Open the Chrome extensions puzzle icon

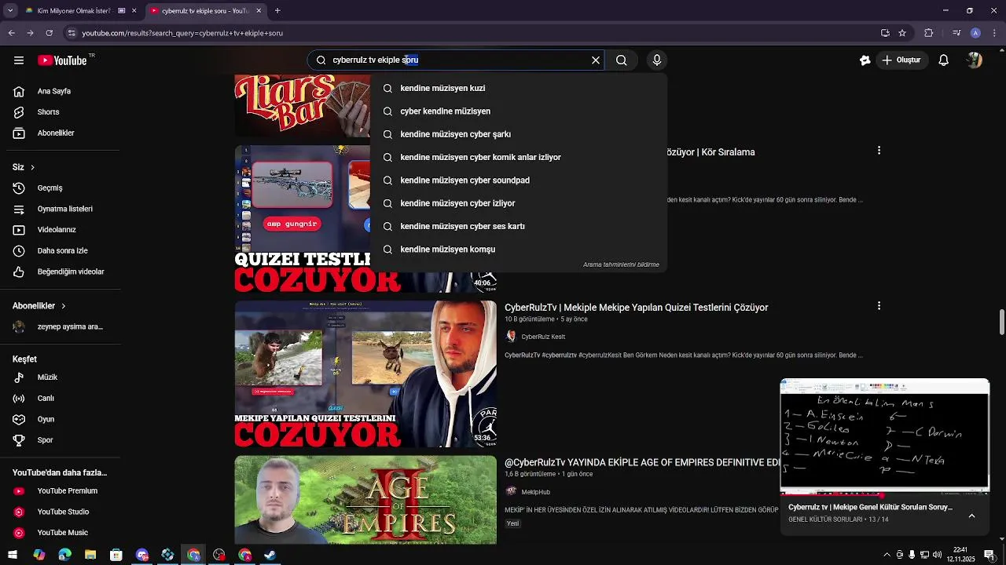929,33
